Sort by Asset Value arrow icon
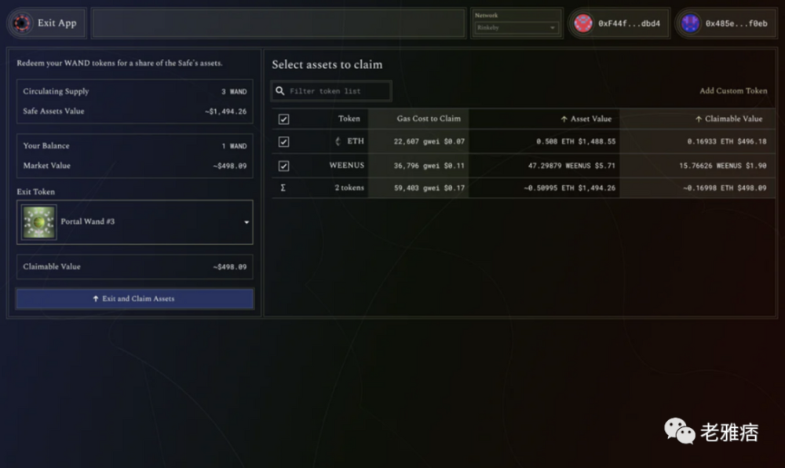 coord(564,119)
